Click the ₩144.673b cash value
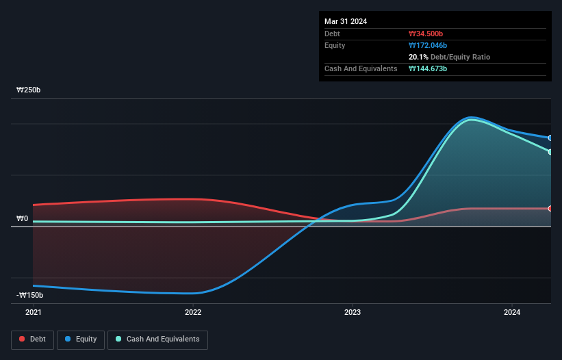 (428, 68)
